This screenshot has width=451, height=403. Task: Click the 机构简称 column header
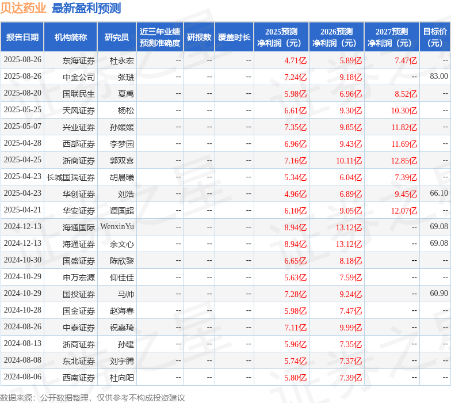click(70, 37)
